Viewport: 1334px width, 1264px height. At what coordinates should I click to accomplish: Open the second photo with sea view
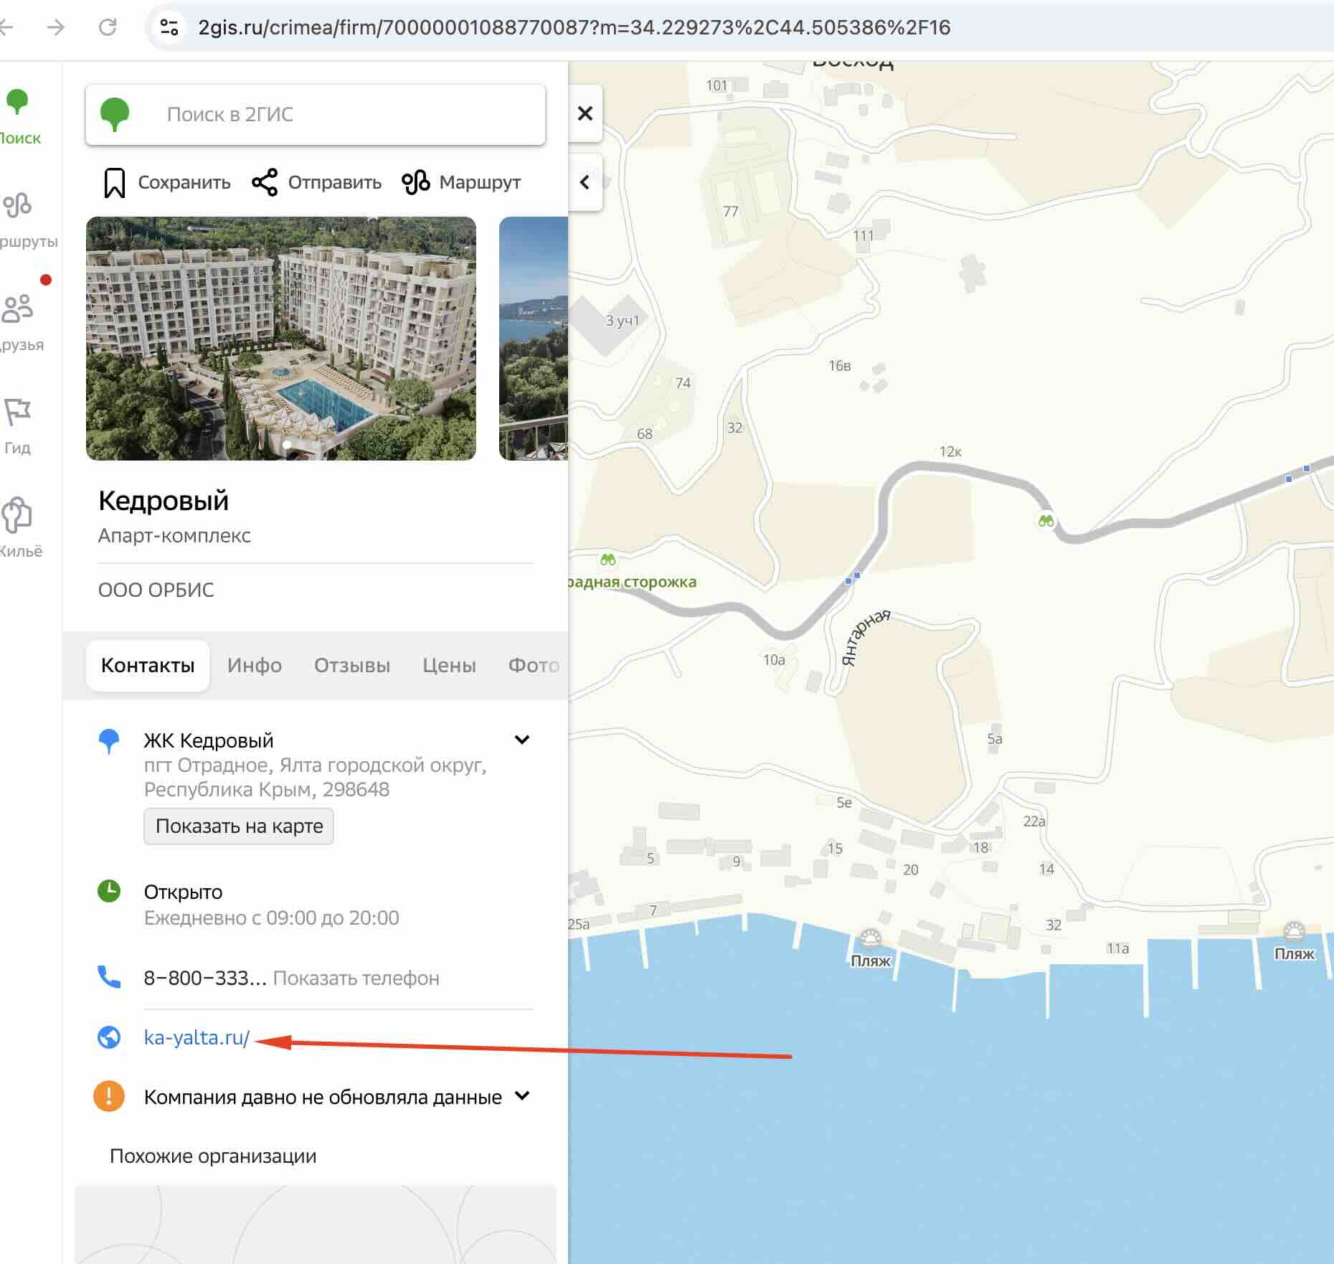(534, 339)
